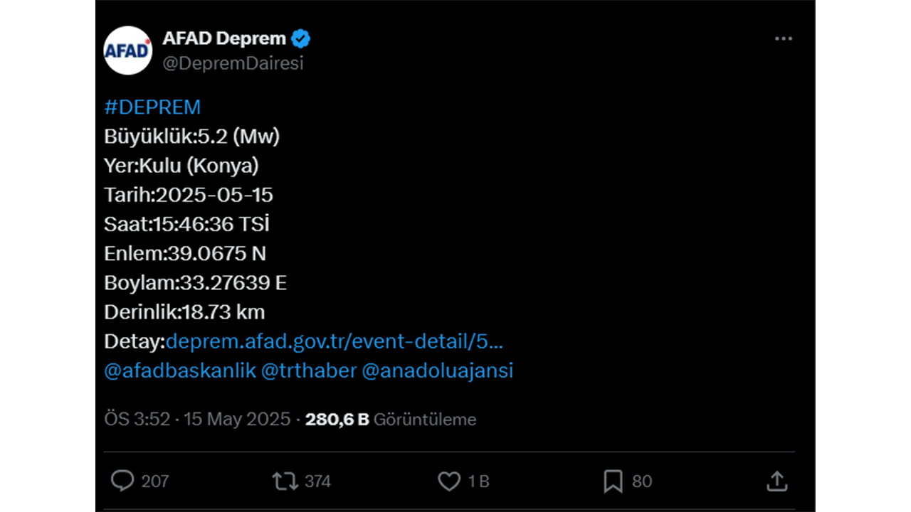Open the reply comment icon
911x512 pixels.
pyautogui.click(x=122, y=481)
